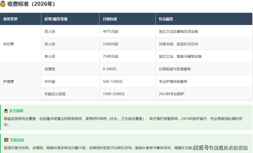This screenshot has width=253, height=153.
Task: Select the 护理费 category cell
Action: [x=9, y=81]
